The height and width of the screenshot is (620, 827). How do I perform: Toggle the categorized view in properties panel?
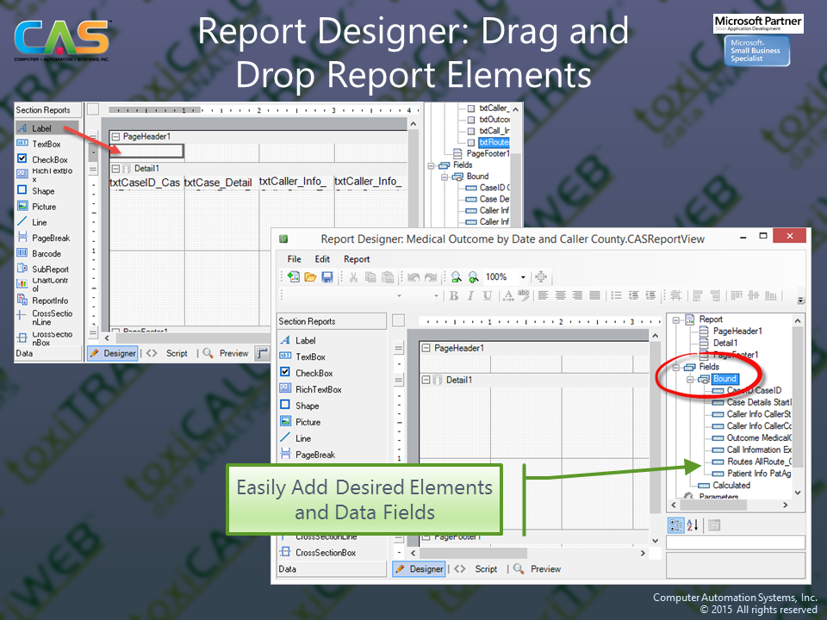click(x=676, y=525)
